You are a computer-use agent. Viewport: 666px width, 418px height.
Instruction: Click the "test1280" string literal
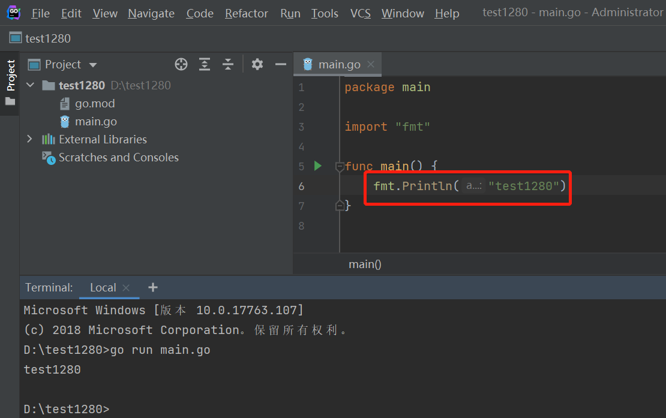(x=523, y=186)
